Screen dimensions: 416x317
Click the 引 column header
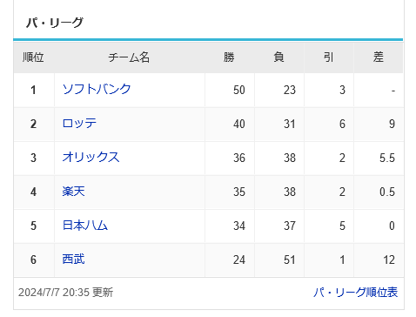pyautogui.click(x=329, y=57)
